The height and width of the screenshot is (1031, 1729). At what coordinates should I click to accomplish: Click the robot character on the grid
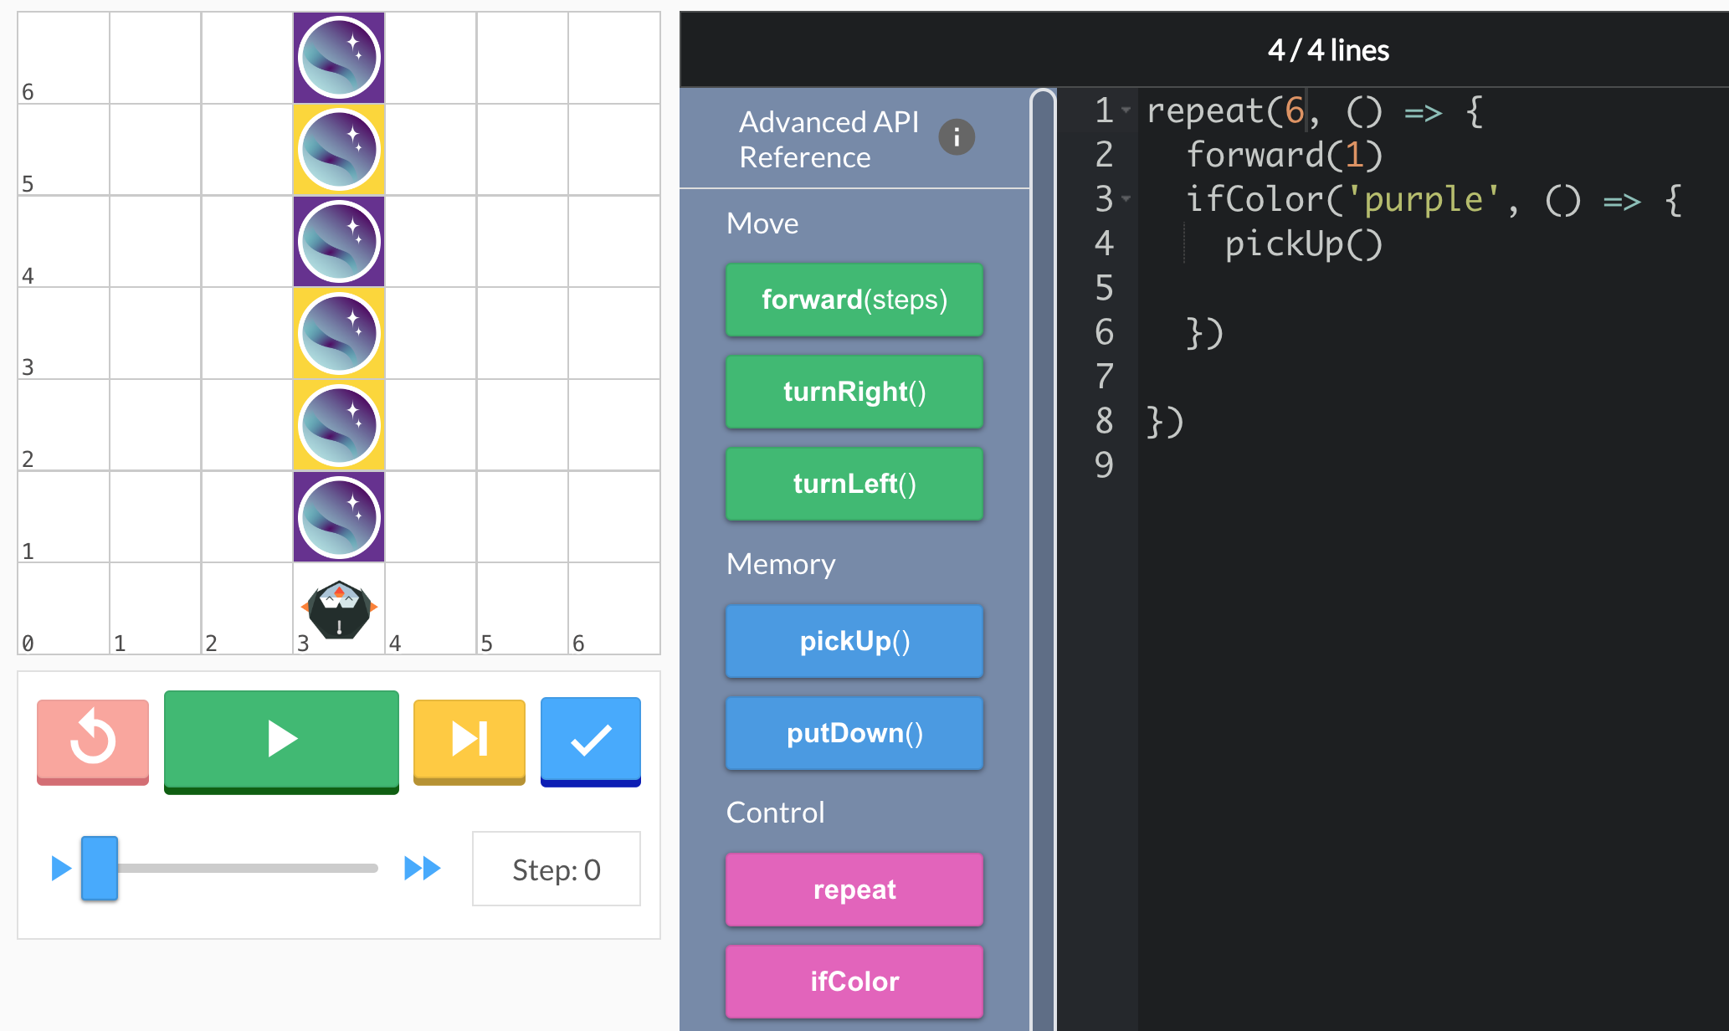coord(339,609)
